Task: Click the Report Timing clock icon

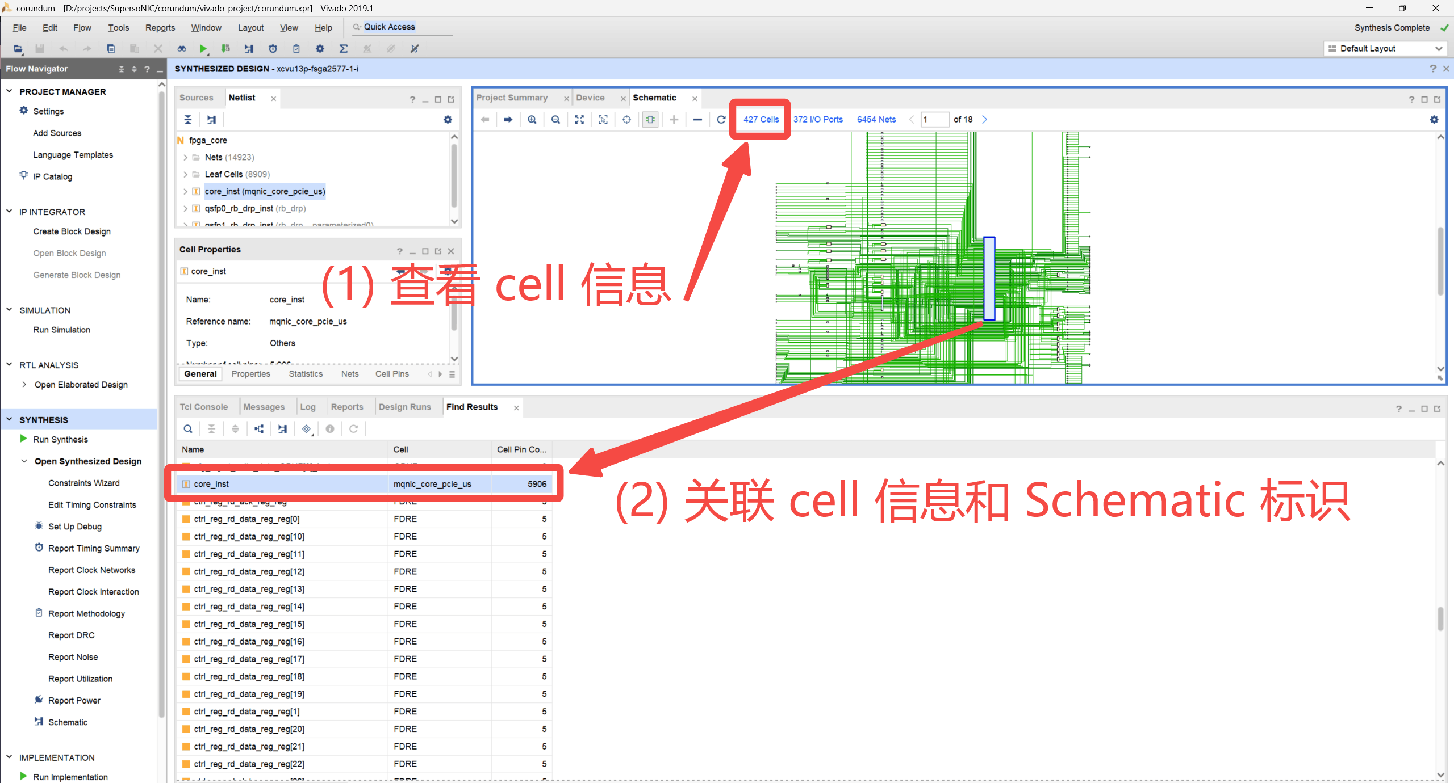Action: click(273, 49)
